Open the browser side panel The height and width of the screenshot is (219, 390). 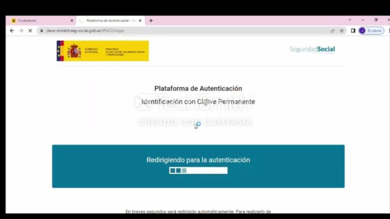(x=353, y=30)
